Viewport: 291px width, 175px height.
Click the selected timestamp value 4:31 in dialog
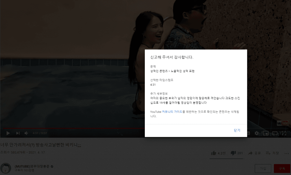click(153, 85)
